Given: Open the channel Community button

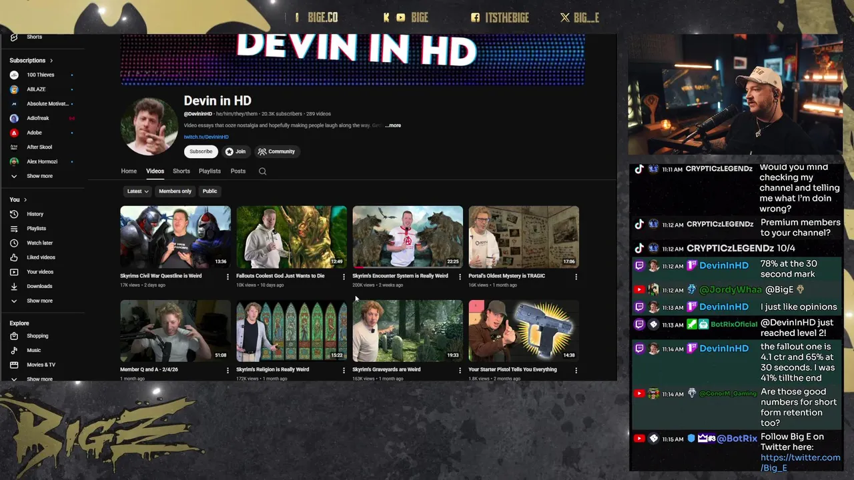Looking at the screenshot, I should (276, 151).
